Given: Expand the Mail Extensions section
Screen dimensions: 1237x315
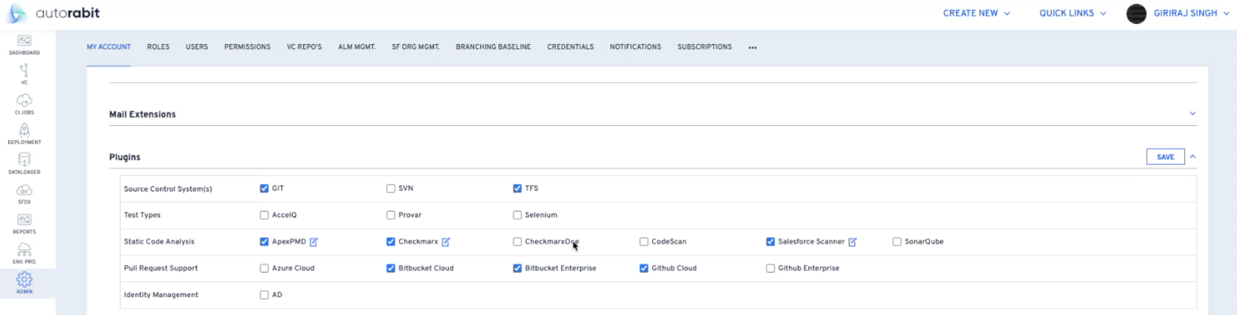Looking at the screenshot, I should coord(1192,114).
